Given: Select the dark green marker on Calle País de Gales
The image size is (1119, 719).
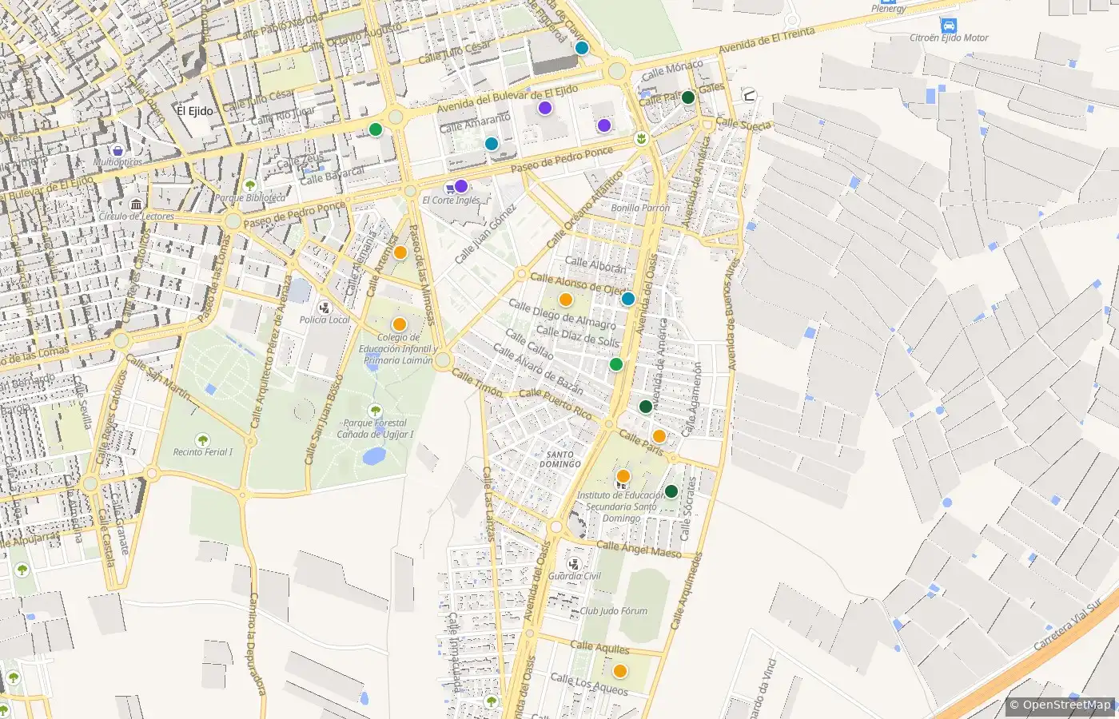Looking at the screenshot, I should point(687,97).
